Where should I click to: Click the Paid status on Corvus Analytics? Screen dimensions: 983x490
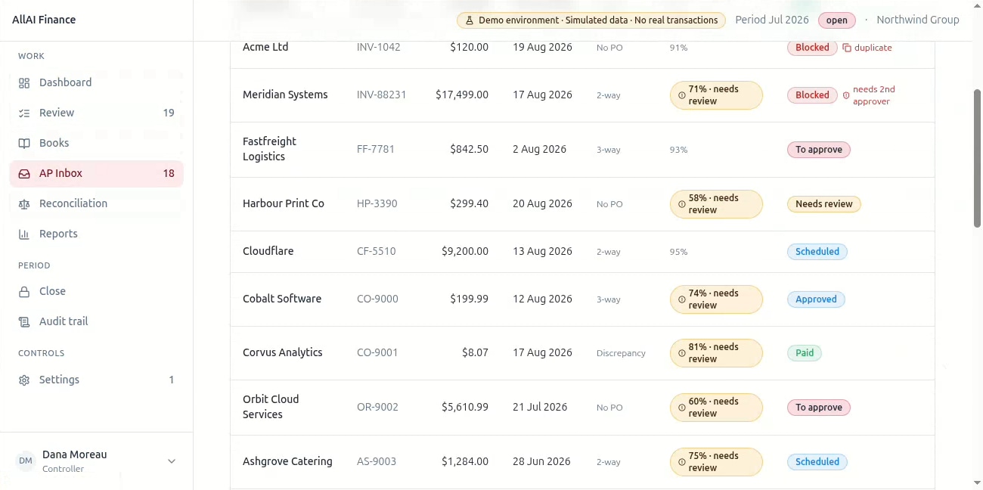click(805, 353)
